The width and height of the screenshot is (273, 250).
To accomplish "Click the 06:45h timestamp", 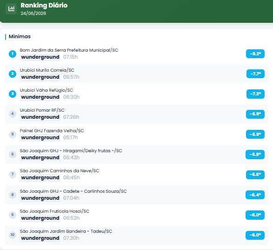I will click(x=72, y=178).
